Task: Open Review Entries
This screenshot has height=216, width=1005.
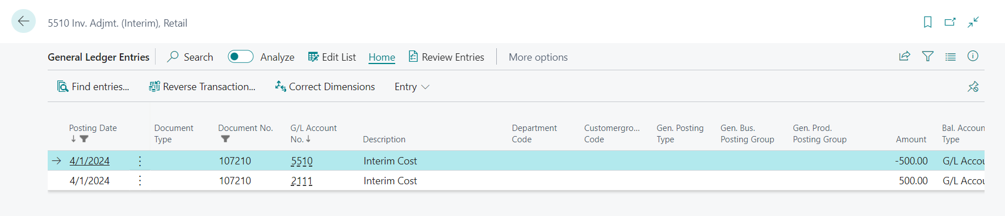Action: click(x=446, y=57)
